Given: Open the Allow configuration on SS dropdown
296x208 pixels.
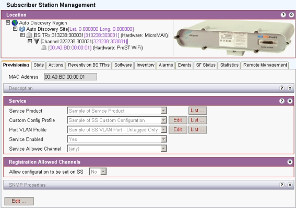Looking at the screenshot, I should [103, 172].
